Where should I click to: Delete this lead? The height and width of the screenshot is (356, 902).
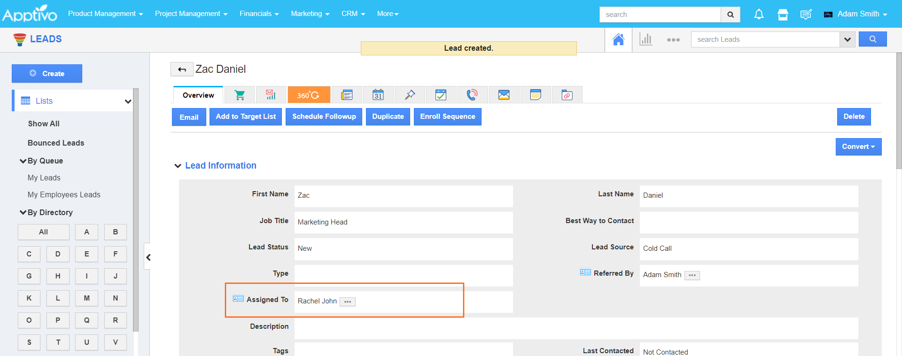854,116
